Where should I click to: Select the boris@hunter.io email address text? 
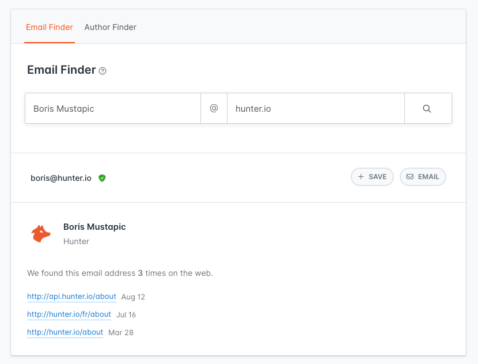(x=61, y=178)
